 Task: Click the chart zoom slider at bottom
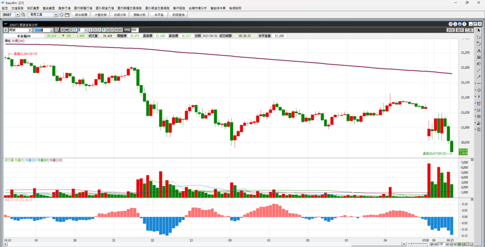[418, 244]
